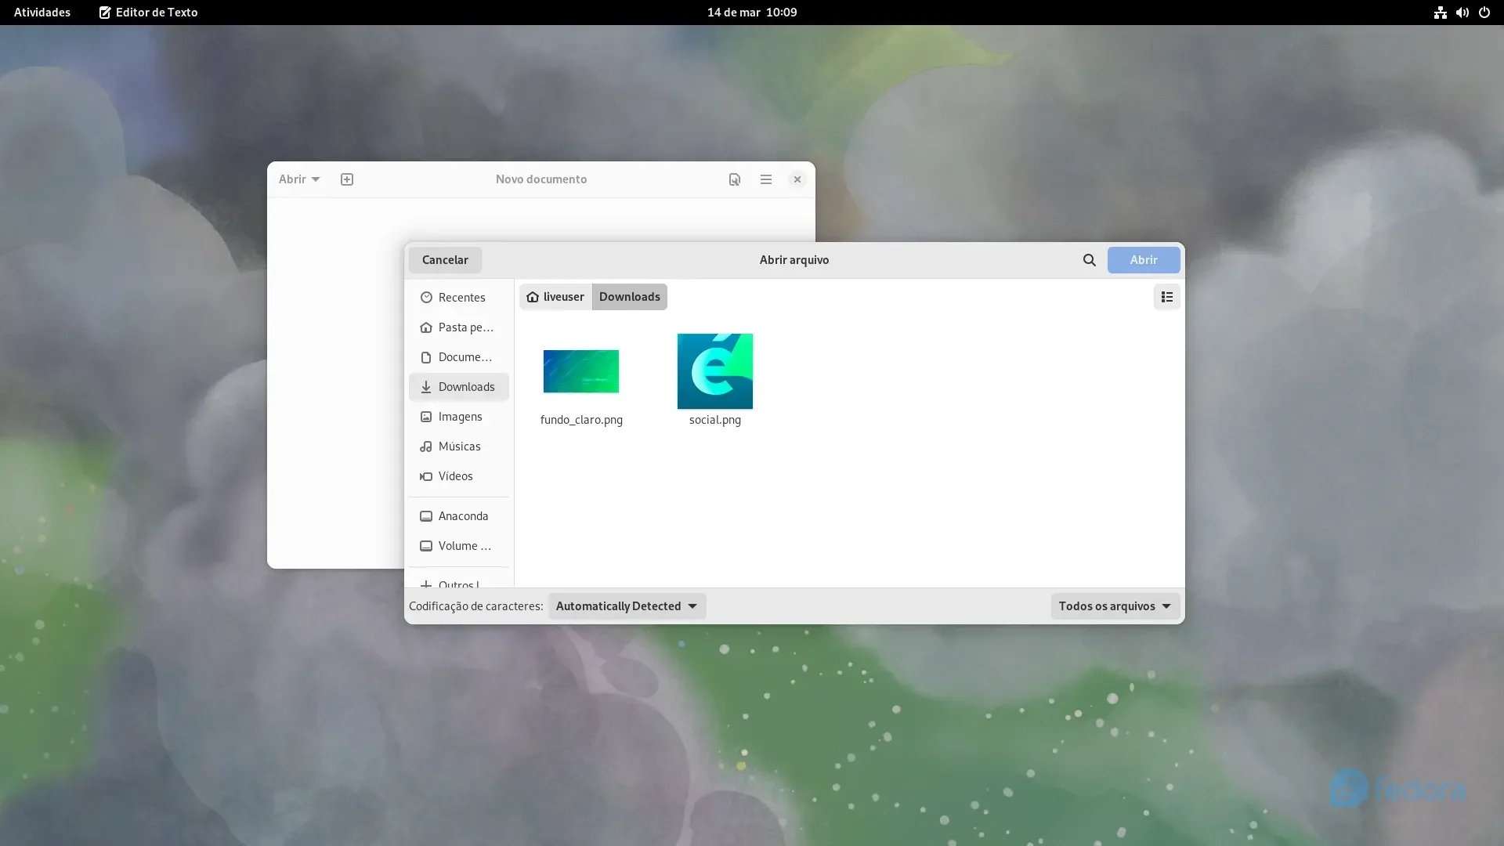
Task: Click the volume icon in top bar
Action: point(1462,13)
